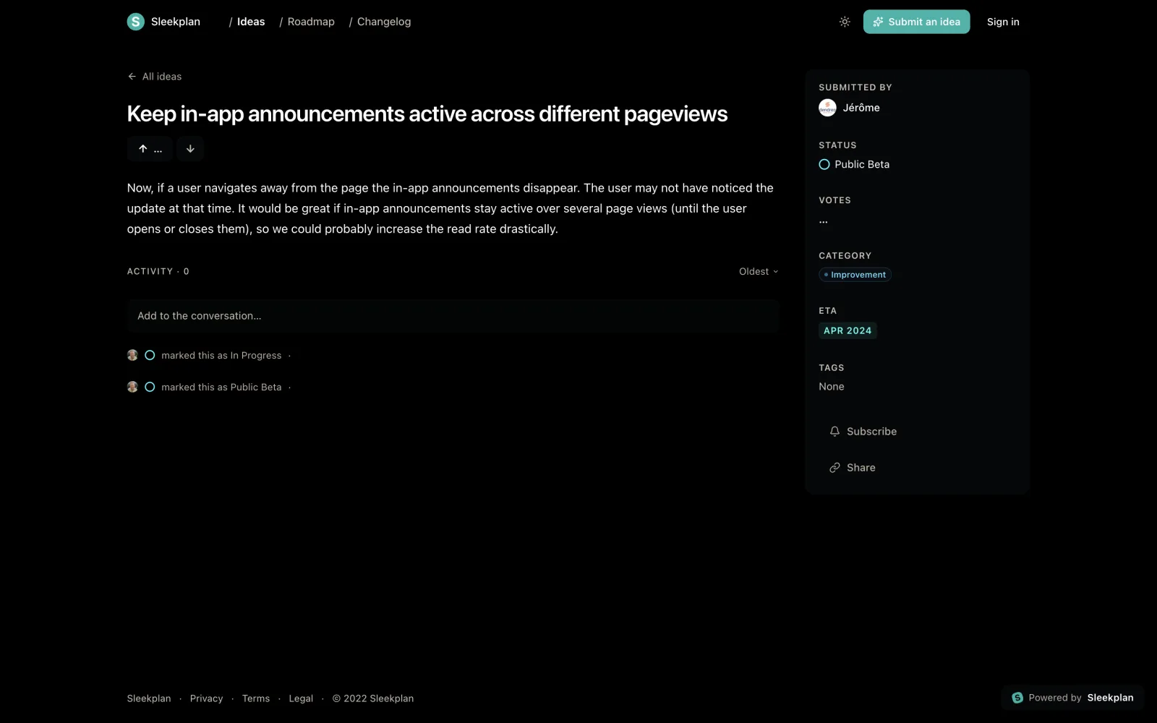Open the Privacy footer link
1157x723 pixels.
click(x=206, y=698)
